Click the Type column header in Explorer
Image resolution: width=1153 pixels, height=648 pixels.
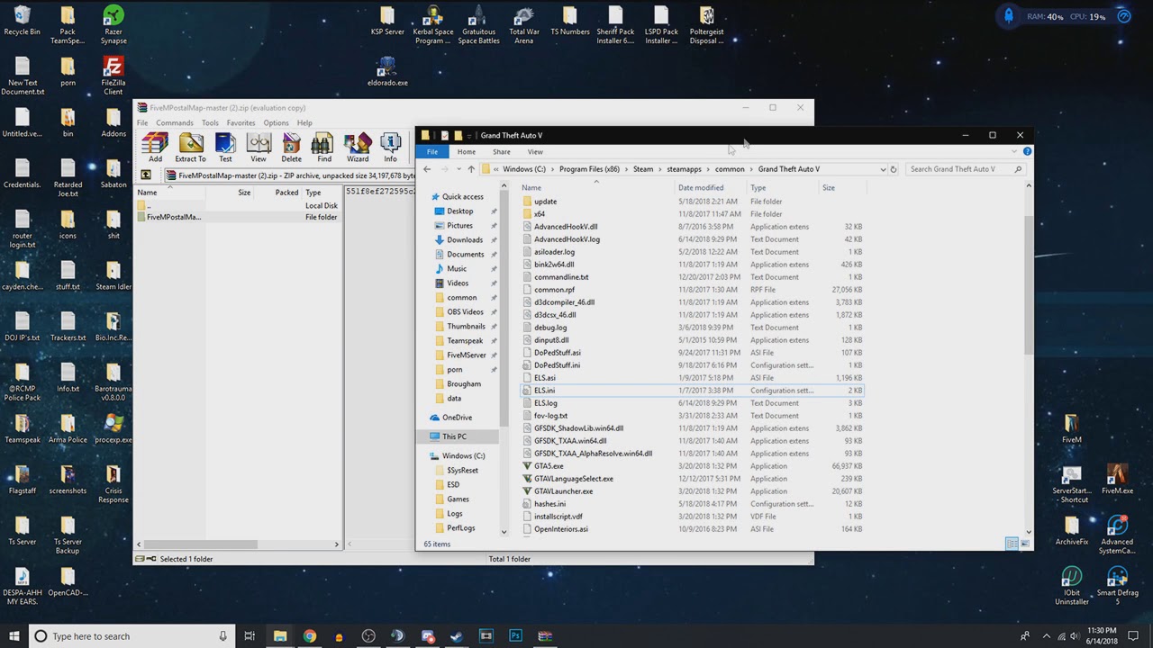point(782,188)
